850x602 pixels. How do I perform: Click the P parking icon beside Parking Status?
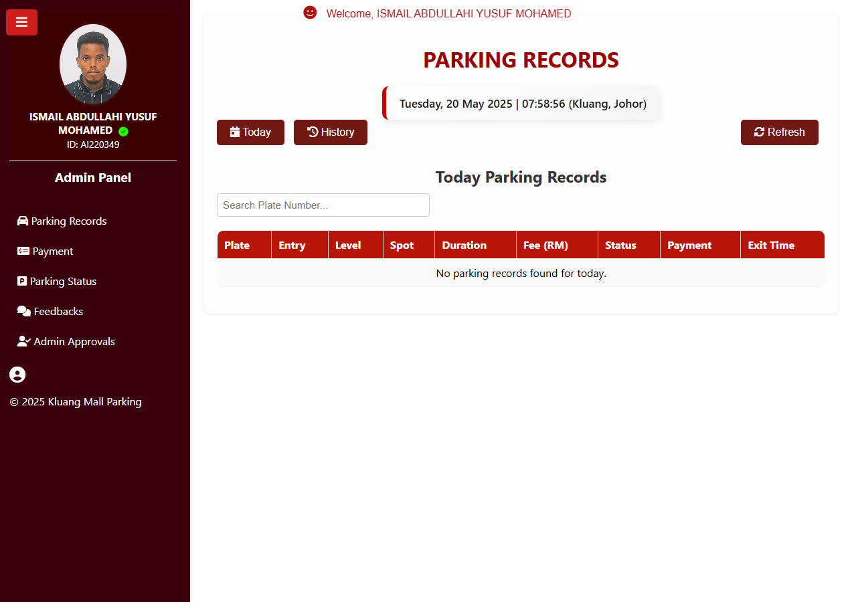click(x=22, y=281)
